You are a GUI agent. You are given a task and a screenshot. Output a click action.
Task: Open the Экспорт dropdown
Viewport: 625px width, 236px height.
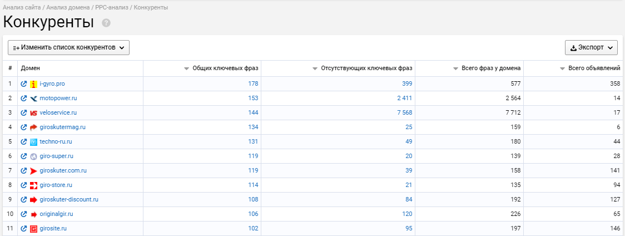(x=591, y=47)
